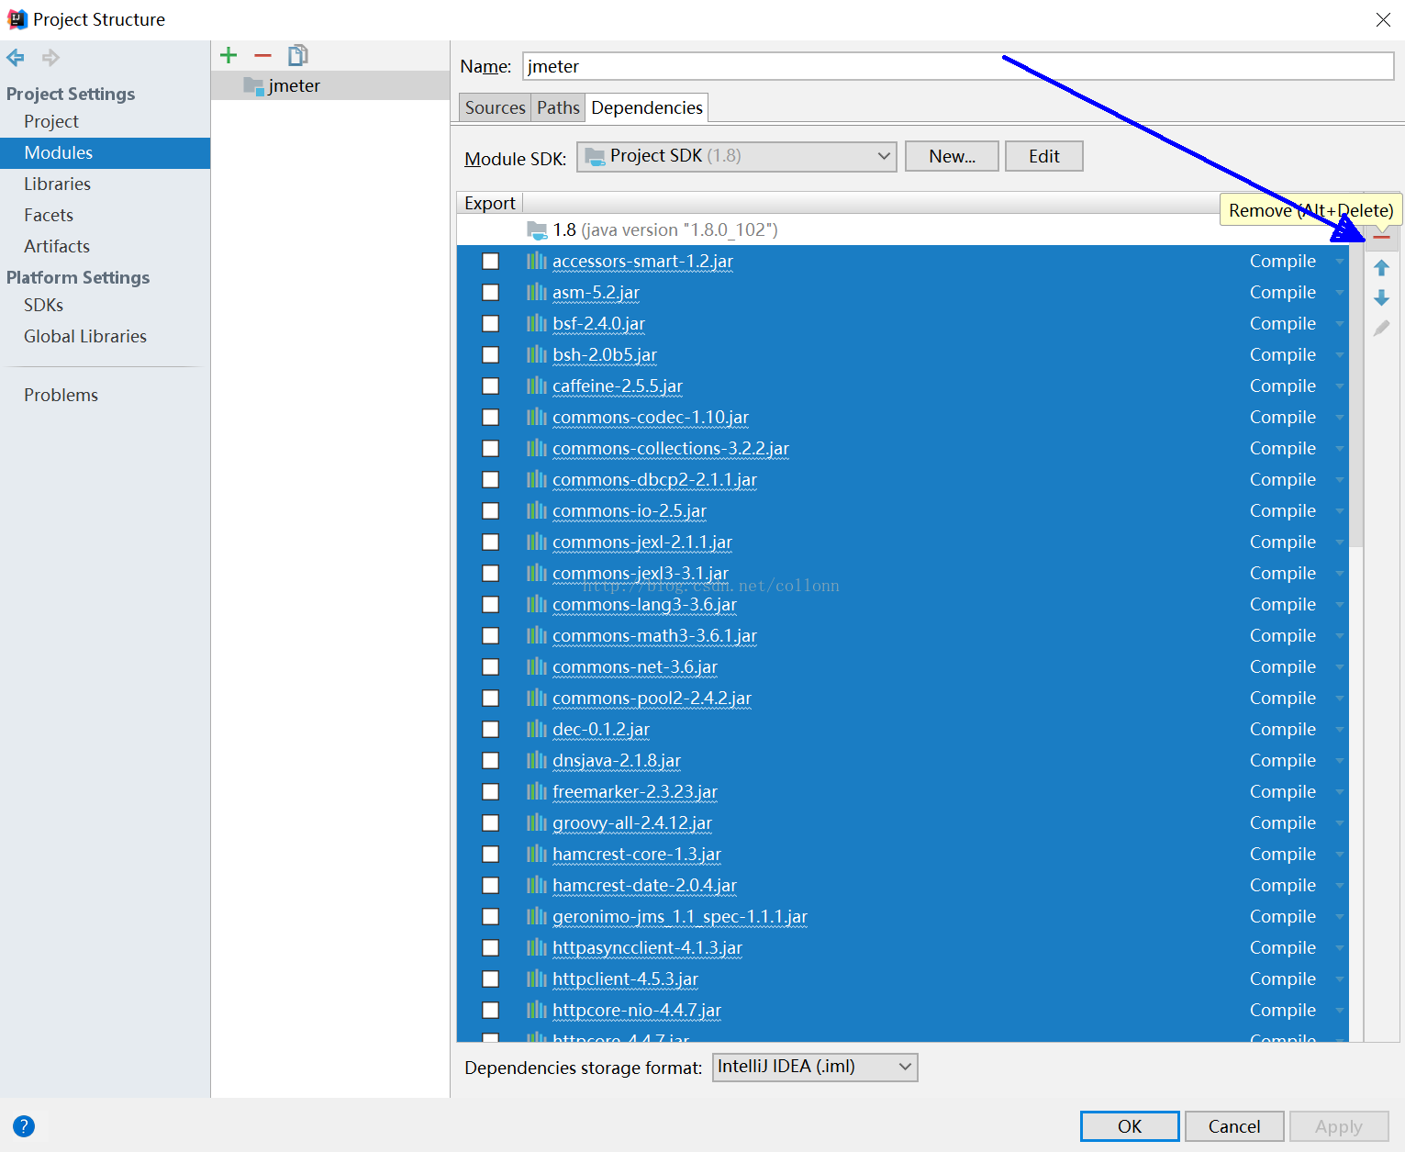Select the commons-dbcp2-2.1.1.jar row
This screenshot has height=1152, width=1405.
(x=902, y=480)
